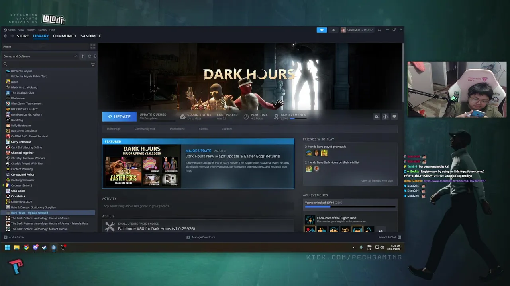510x286 pixels.
Task: Click the blue UPDATE button
Action: tap(119, 116)
